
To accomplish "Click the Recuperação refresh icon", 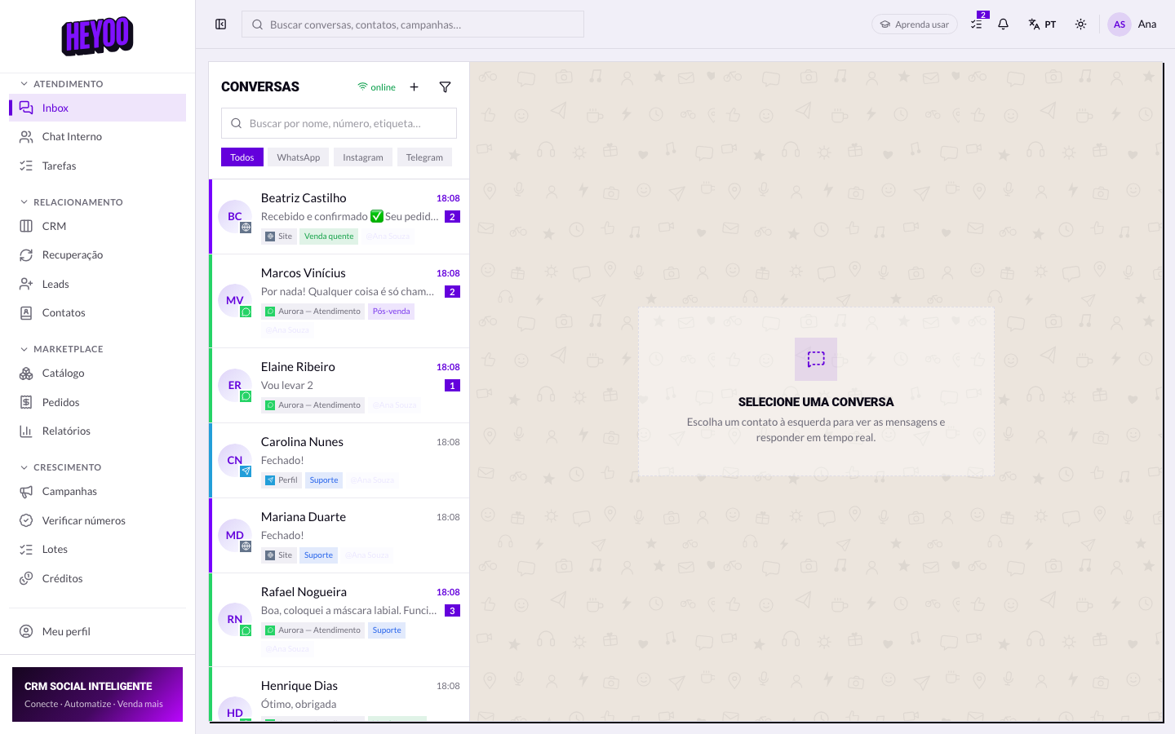I will (x=26, y=254).
